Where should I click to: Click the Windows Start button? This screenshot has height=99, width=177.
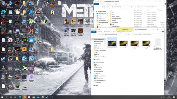[2, 97]
